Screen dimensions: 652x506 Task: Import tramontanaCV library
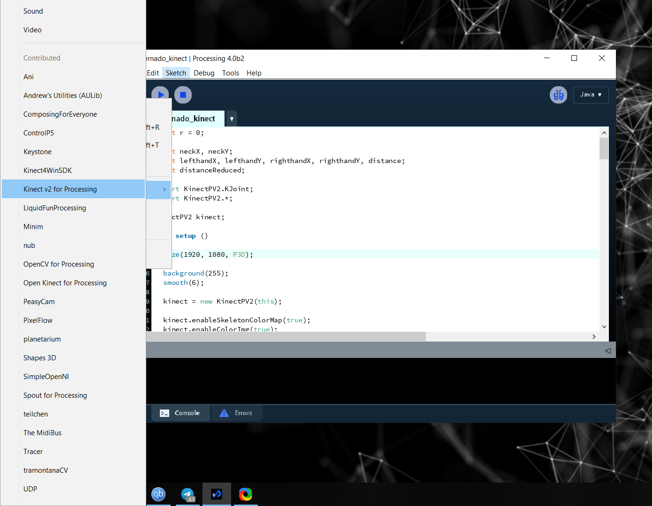74,470
